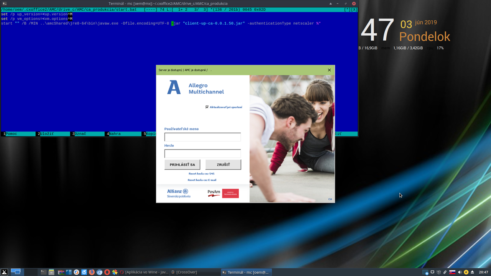Open the volume control in system tray
Image resolution: width=491 pixels, height=276 pixels.
tap(460, 272)
